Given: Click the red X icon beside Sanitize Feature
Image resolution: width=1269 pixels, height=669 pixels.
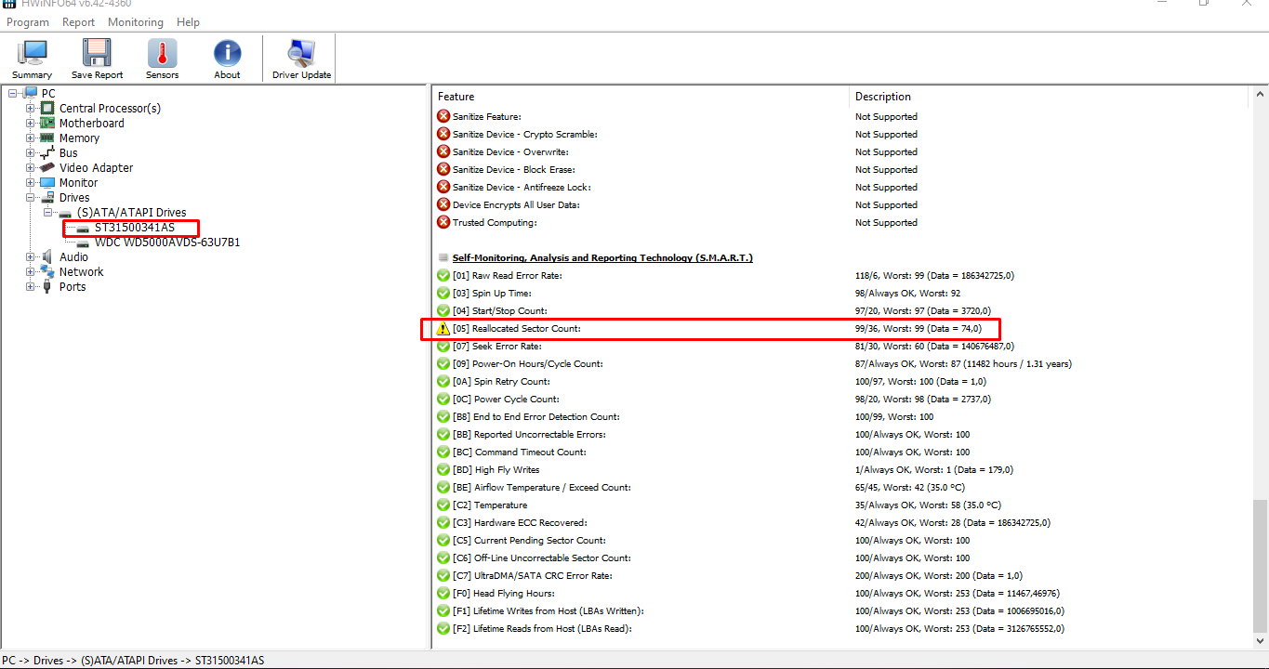Looking at the screenshot, I should click(x=443, y=116).
